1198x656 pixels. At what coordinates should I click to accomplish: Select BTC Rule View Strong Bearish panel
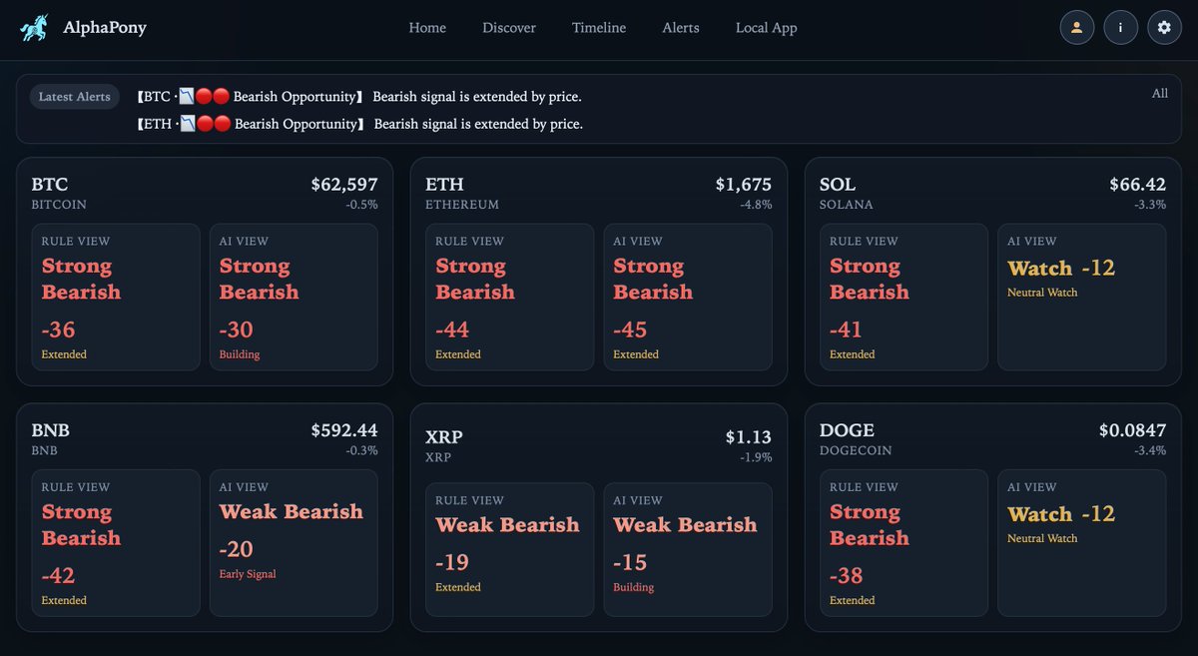(116, 298)
